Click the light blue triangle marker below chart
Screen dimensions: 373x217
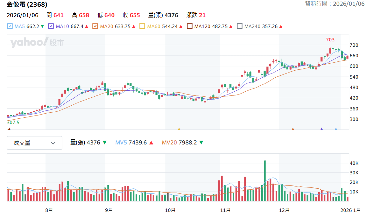(336, 129)
